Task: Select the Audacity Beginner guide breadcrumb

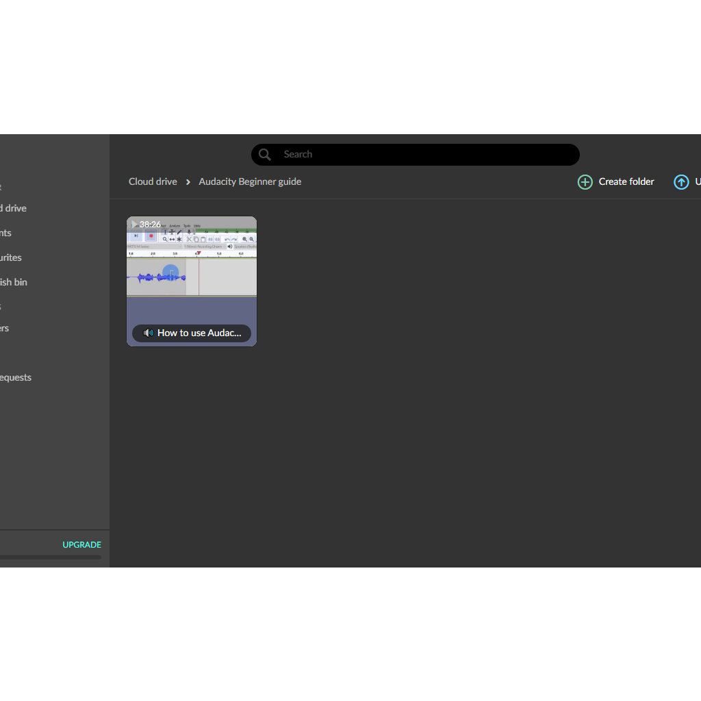Action: point(250,181)
